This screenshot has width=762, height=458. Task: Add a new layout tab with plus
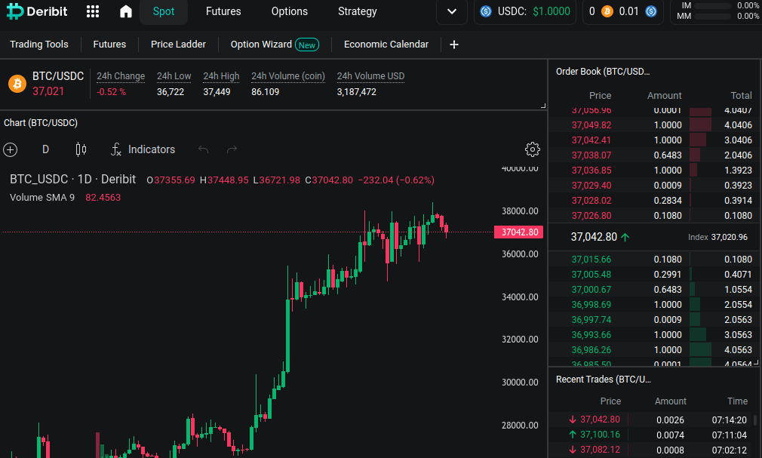pos(454,45)
